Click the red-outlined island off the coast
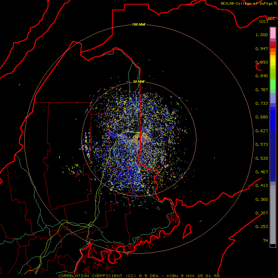This screenshot has width=278, height=278. (187, 231)
